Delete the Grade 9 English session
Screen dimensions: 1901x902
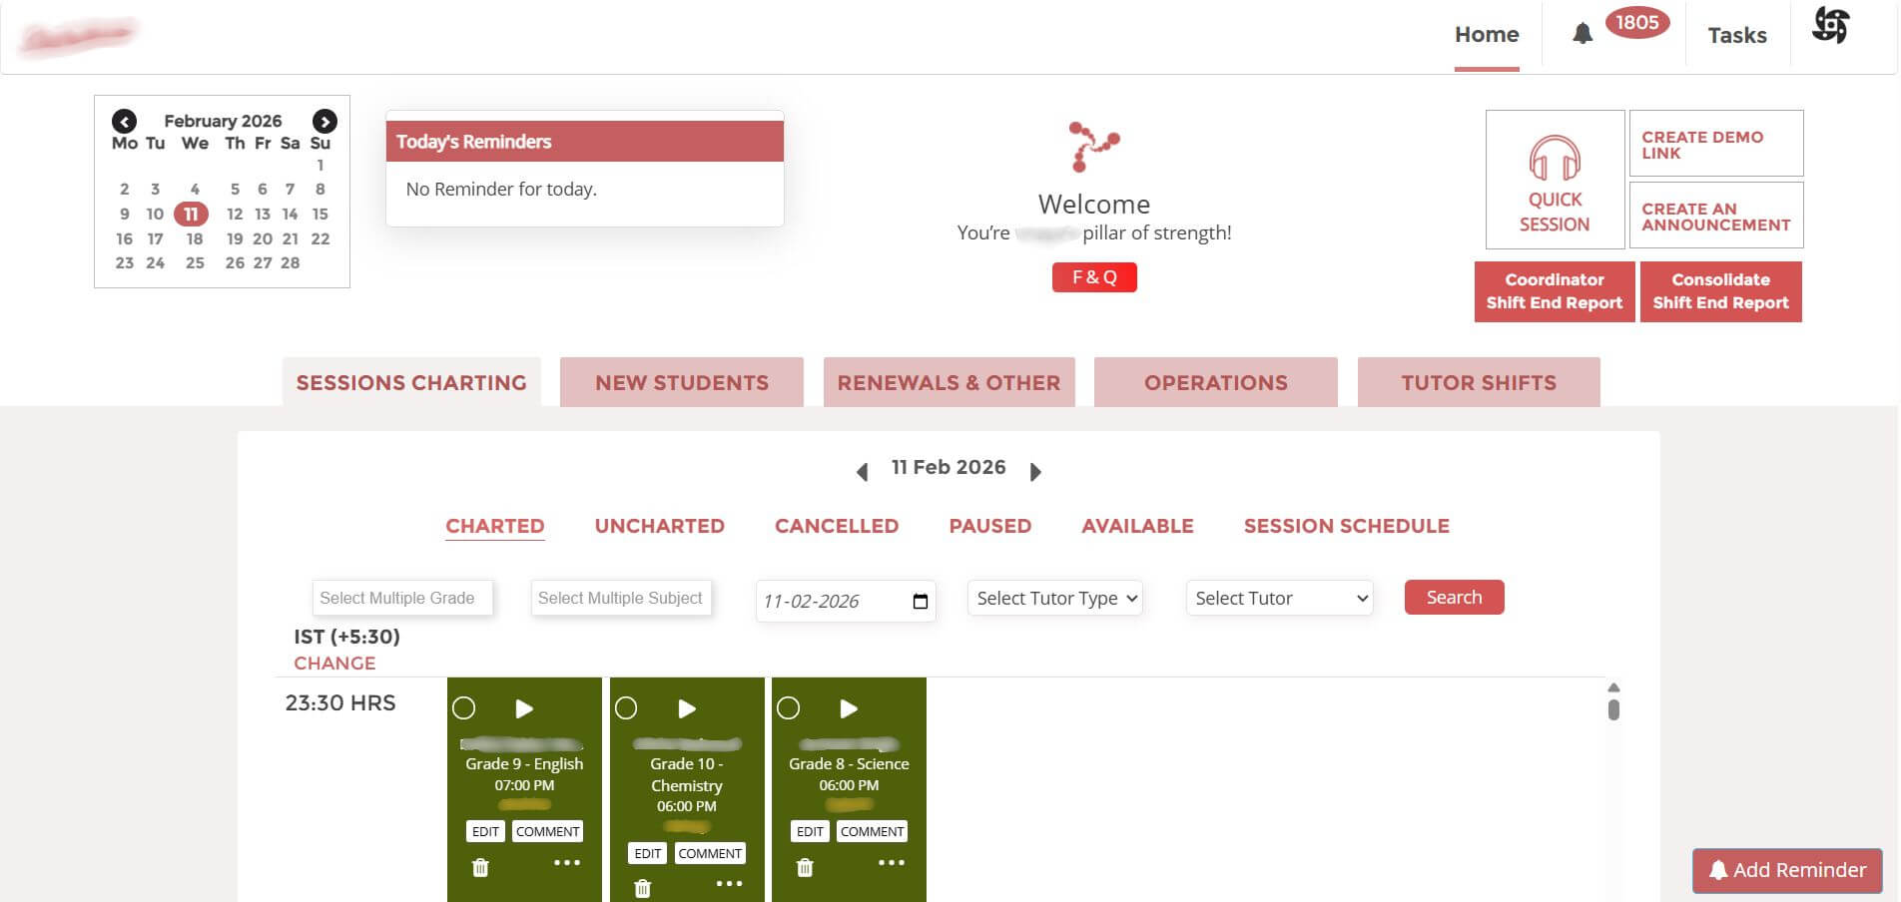pyautogui.click(x=480, y=867)
